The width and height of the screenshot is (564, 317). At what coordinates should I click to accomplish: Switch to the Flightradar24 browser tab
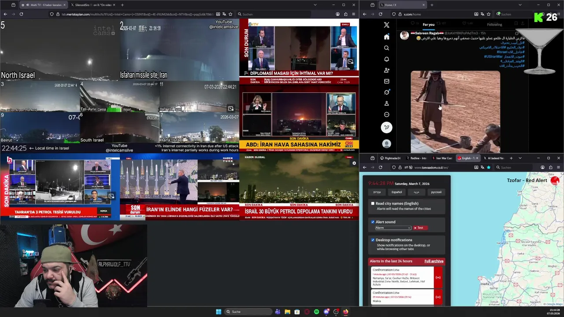(x=390, y=158)
